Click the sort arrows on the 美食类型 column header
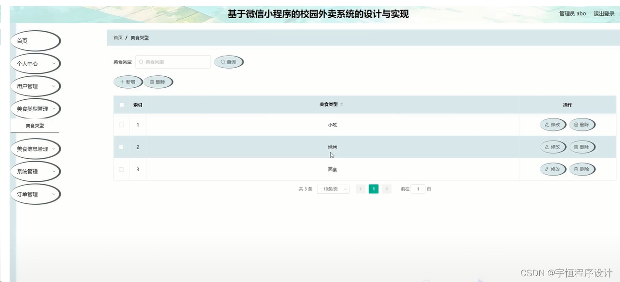Image resolution: width=620 pixels, height=282 pixels. click(x=343, y=104)
